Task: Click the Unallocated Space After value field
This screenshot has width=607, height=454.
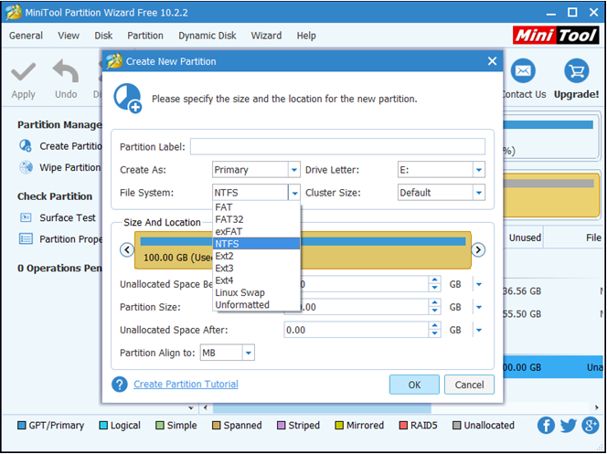Action: [357, 331]
